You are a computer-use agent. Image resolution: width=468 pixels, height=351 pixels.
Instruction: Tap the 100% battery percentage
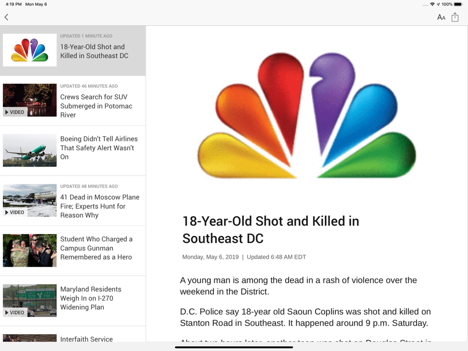pos(447,4)
